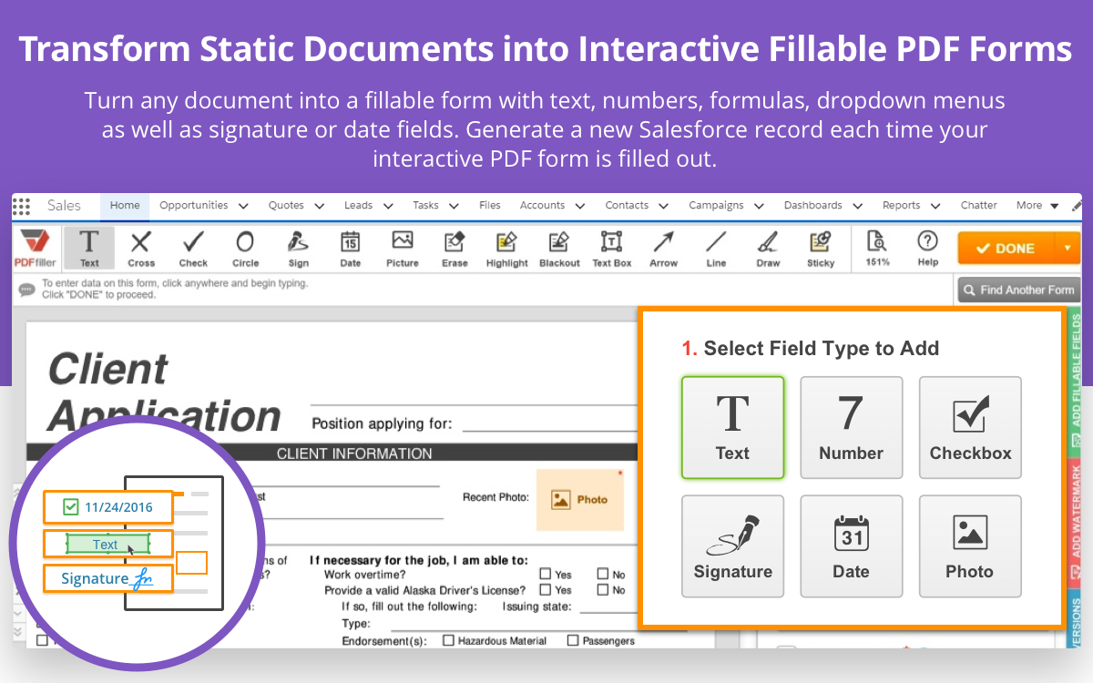Check No for Alaska Driver's License

(x=603, y=590)
